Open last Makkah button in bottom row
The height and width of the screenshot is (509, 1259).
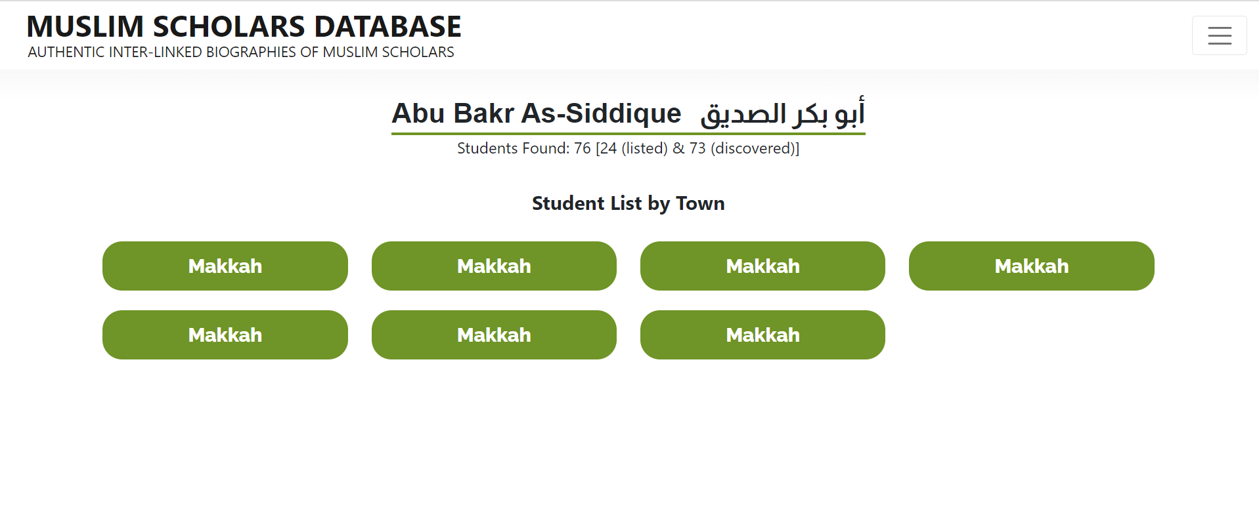[762, 335]
